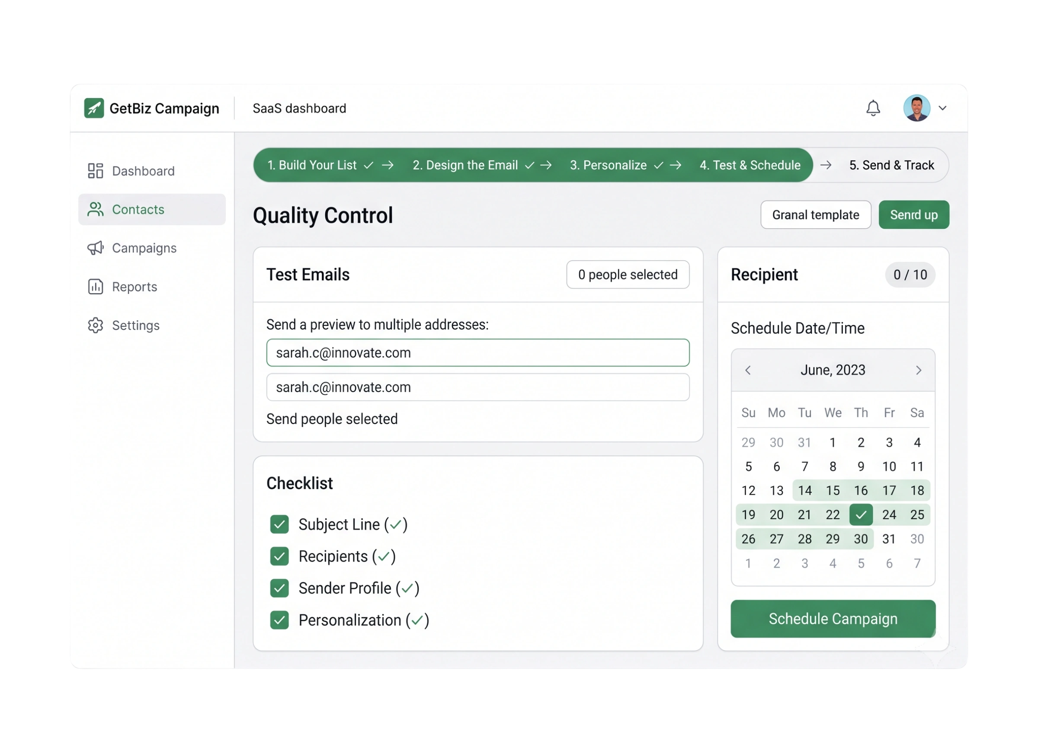Go to step 3 Personalize

[x=608, y=165]
